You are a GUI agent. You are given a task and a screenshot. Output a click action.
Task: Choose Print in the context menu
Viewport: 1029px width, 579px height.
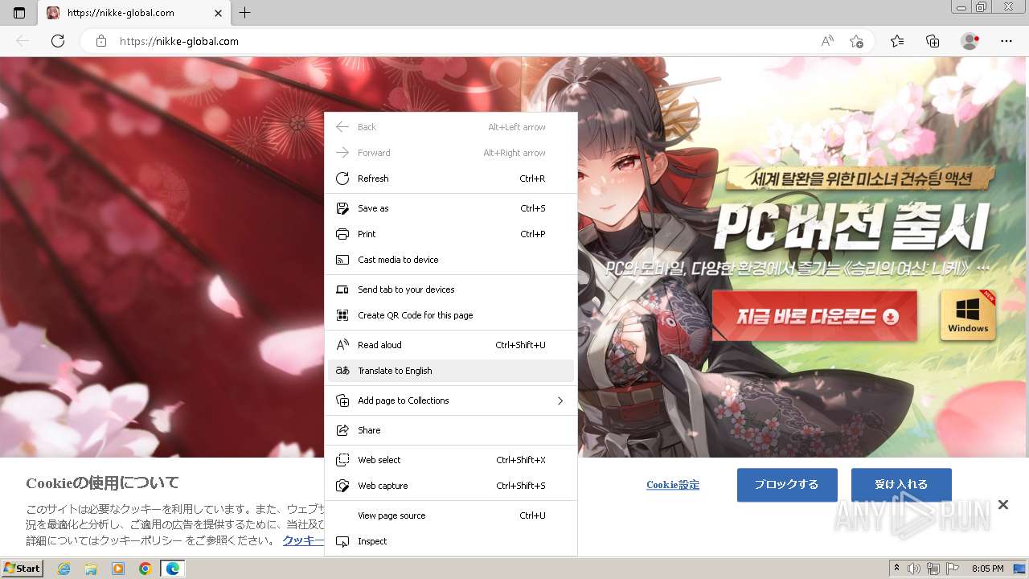point(451,234)
